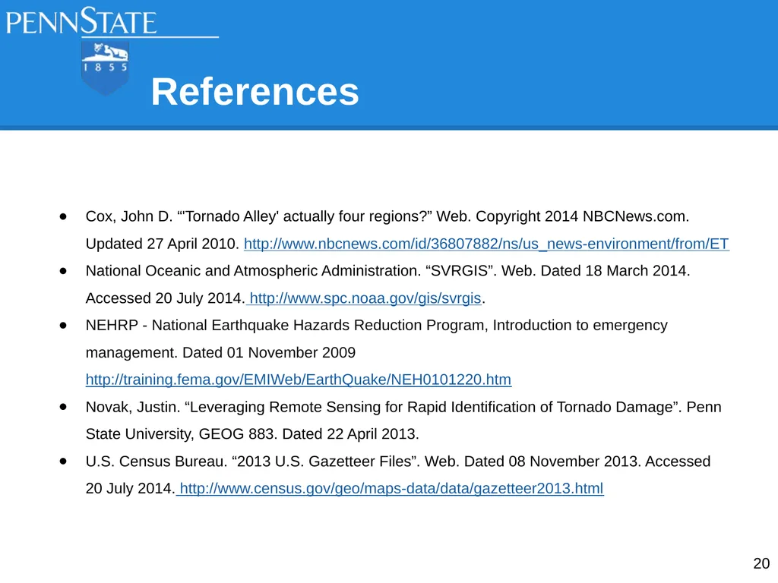
Task: Click text "NEHRP - National Earthquake Hazards Reduction Program"
Action: [285, 326]
